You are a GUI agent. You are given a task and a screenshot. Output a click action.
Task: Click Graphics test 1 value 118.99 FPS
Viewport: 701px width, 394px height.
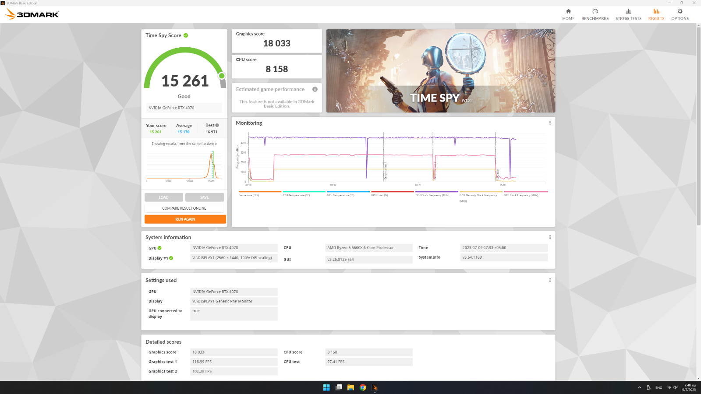(x=234, y=362)
